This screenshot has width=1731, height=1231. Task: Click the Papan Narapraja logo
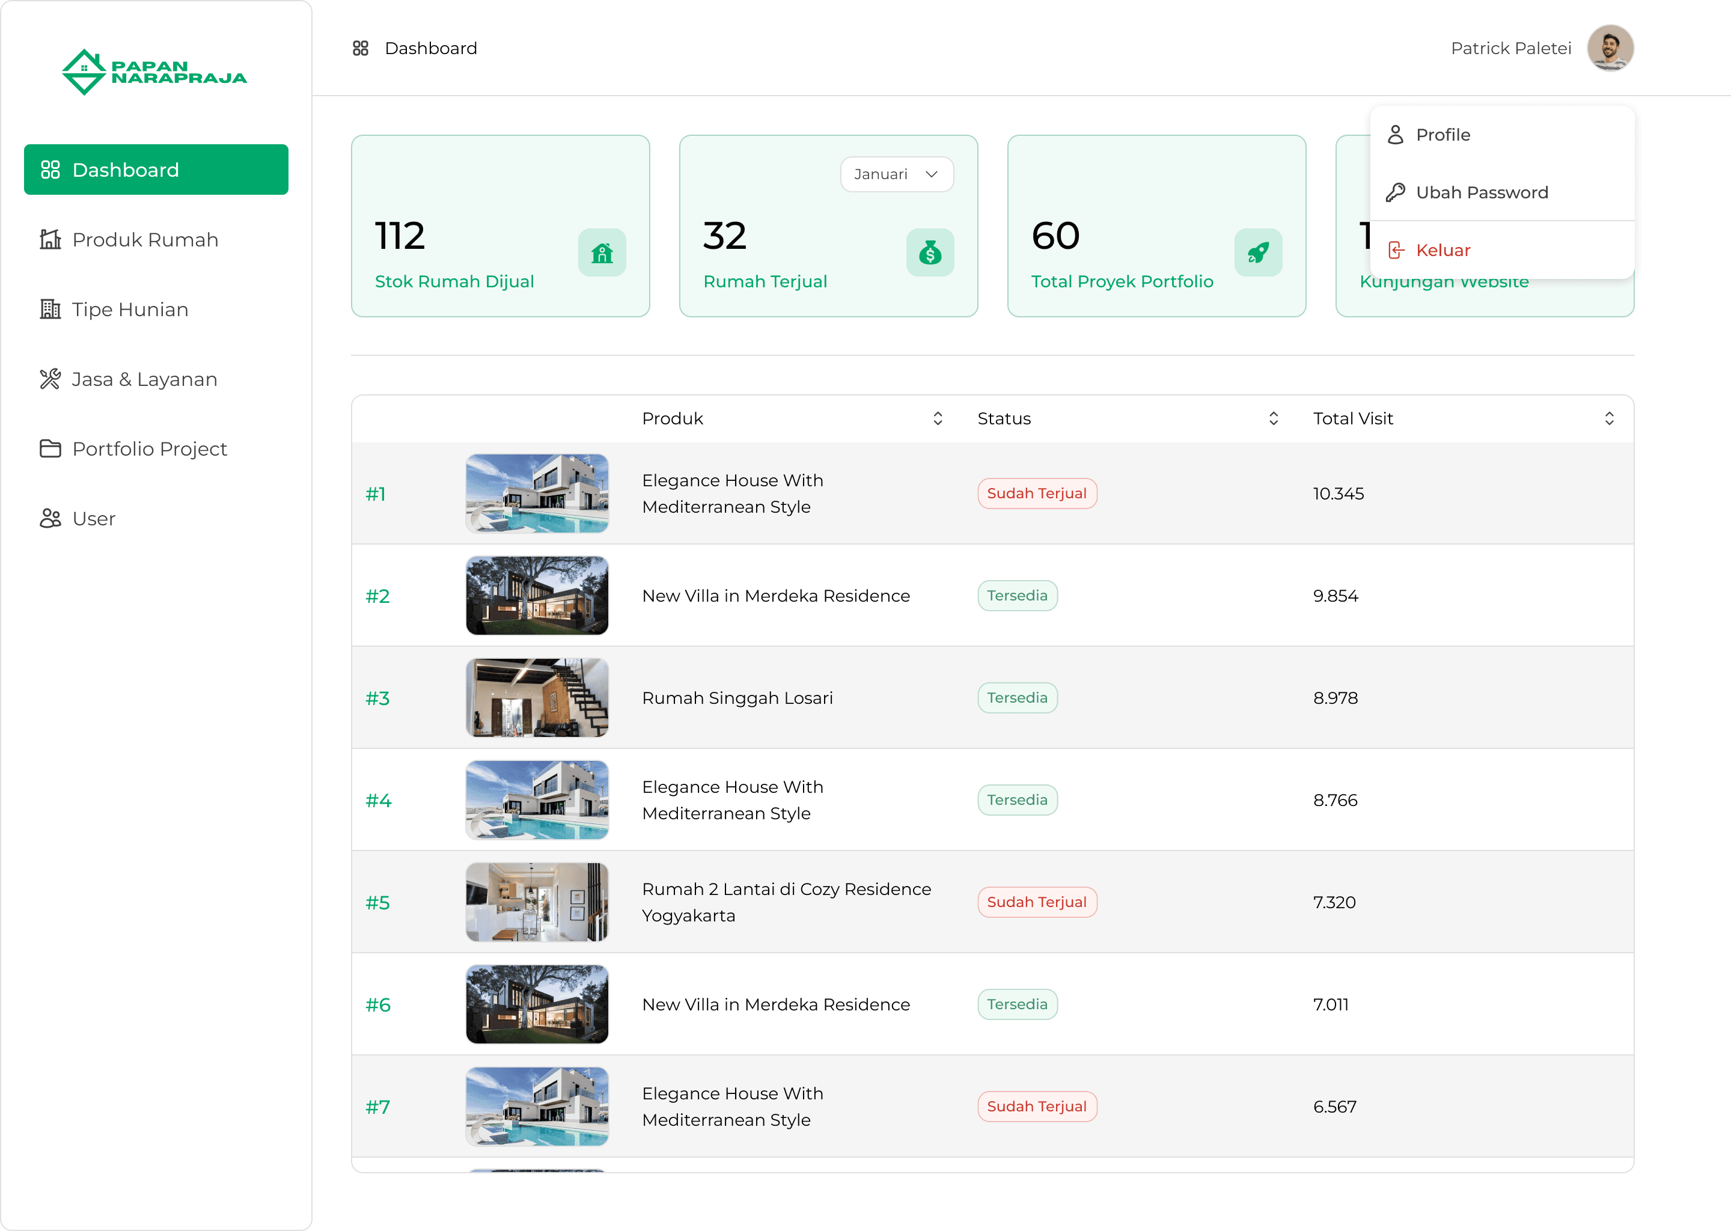(154, 72)
